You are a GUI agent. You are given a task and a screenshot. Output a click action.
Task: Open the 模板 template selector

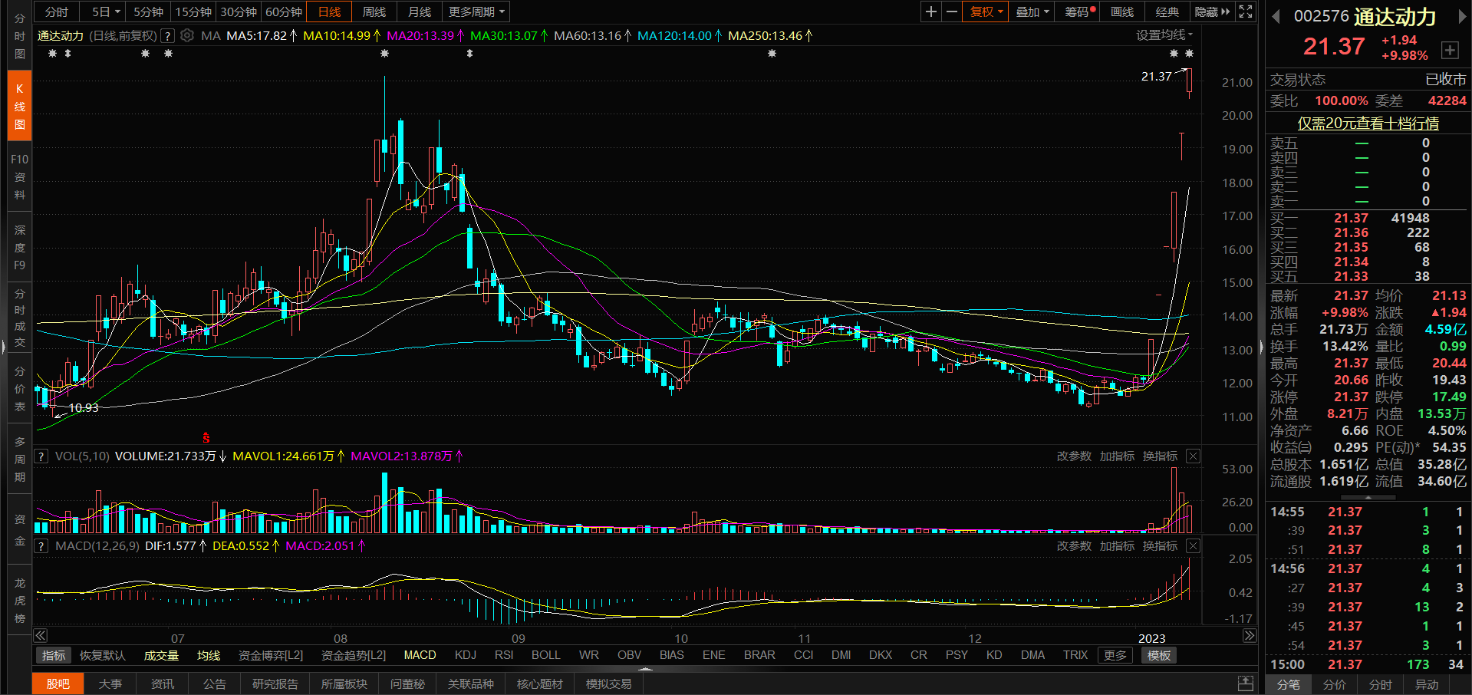pyautogui.click(x=1159, y=655)
